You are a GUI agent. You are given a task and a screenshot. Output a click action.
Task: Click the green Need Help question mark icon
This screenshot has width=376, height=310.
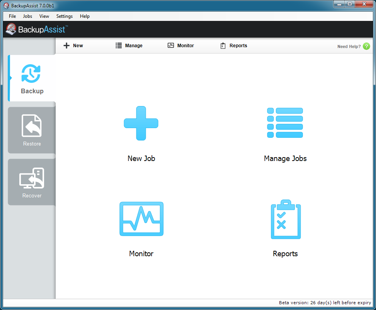(366, 46)
